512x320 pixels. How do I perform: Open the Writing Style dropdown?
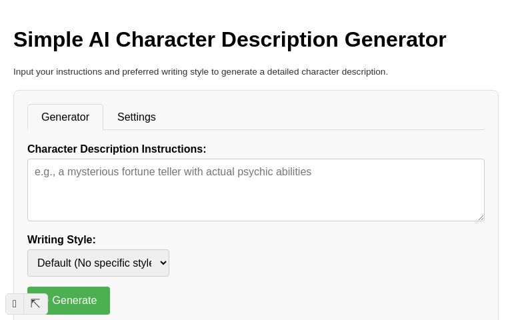[x=98, y=263]
